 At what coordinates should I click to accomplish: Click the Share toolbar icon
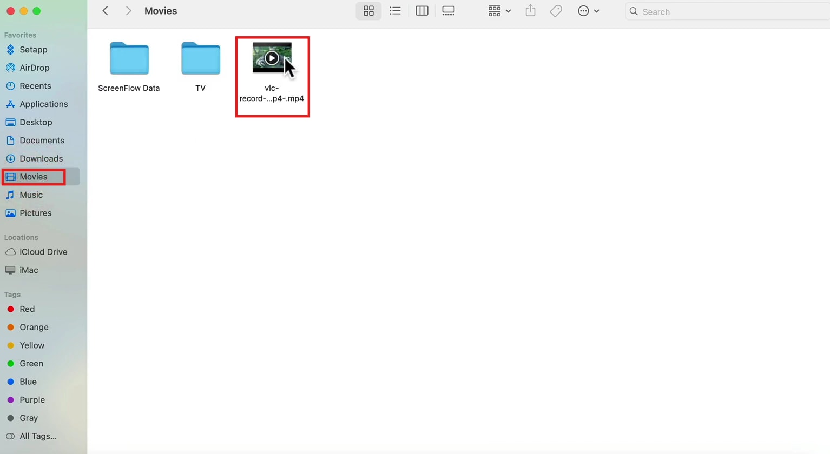click(530, 11)
